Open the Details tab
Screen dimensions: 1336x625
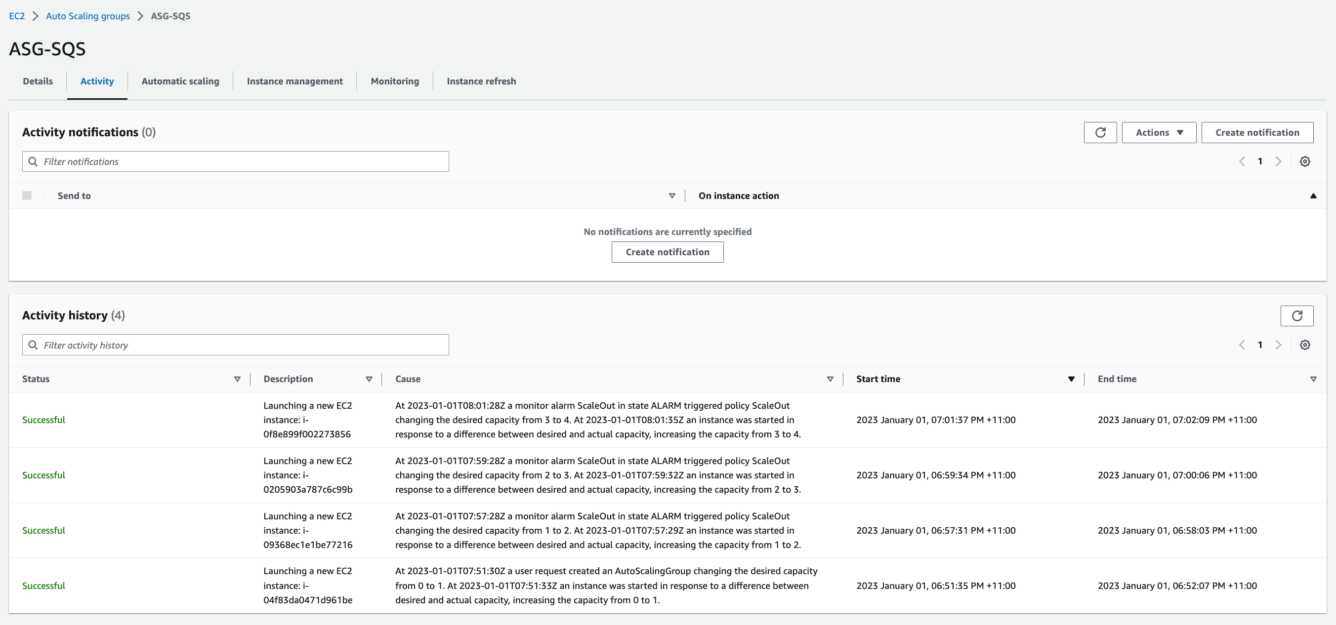(x=38, y=81)
